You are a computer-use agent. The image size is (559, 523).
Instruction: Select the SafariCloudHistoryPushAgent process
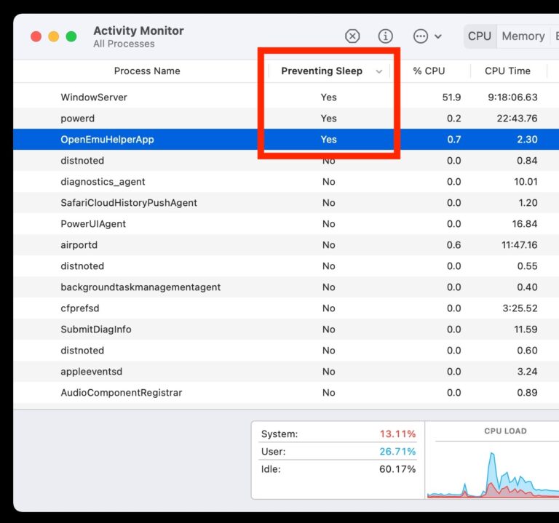coord(129,203)
